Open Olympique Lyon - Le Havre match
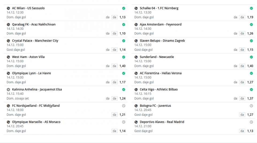Viewport: 257px width, 143px height. (x=31, y=73)
